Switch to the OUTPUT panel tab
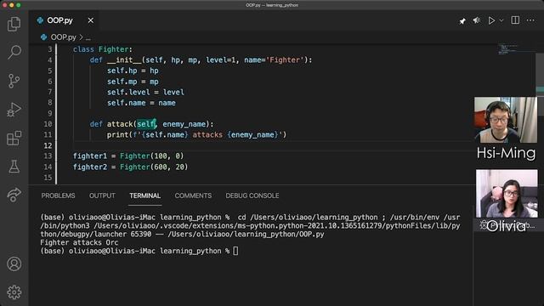This screenshot has width=544, height=306. pos(102,195)
